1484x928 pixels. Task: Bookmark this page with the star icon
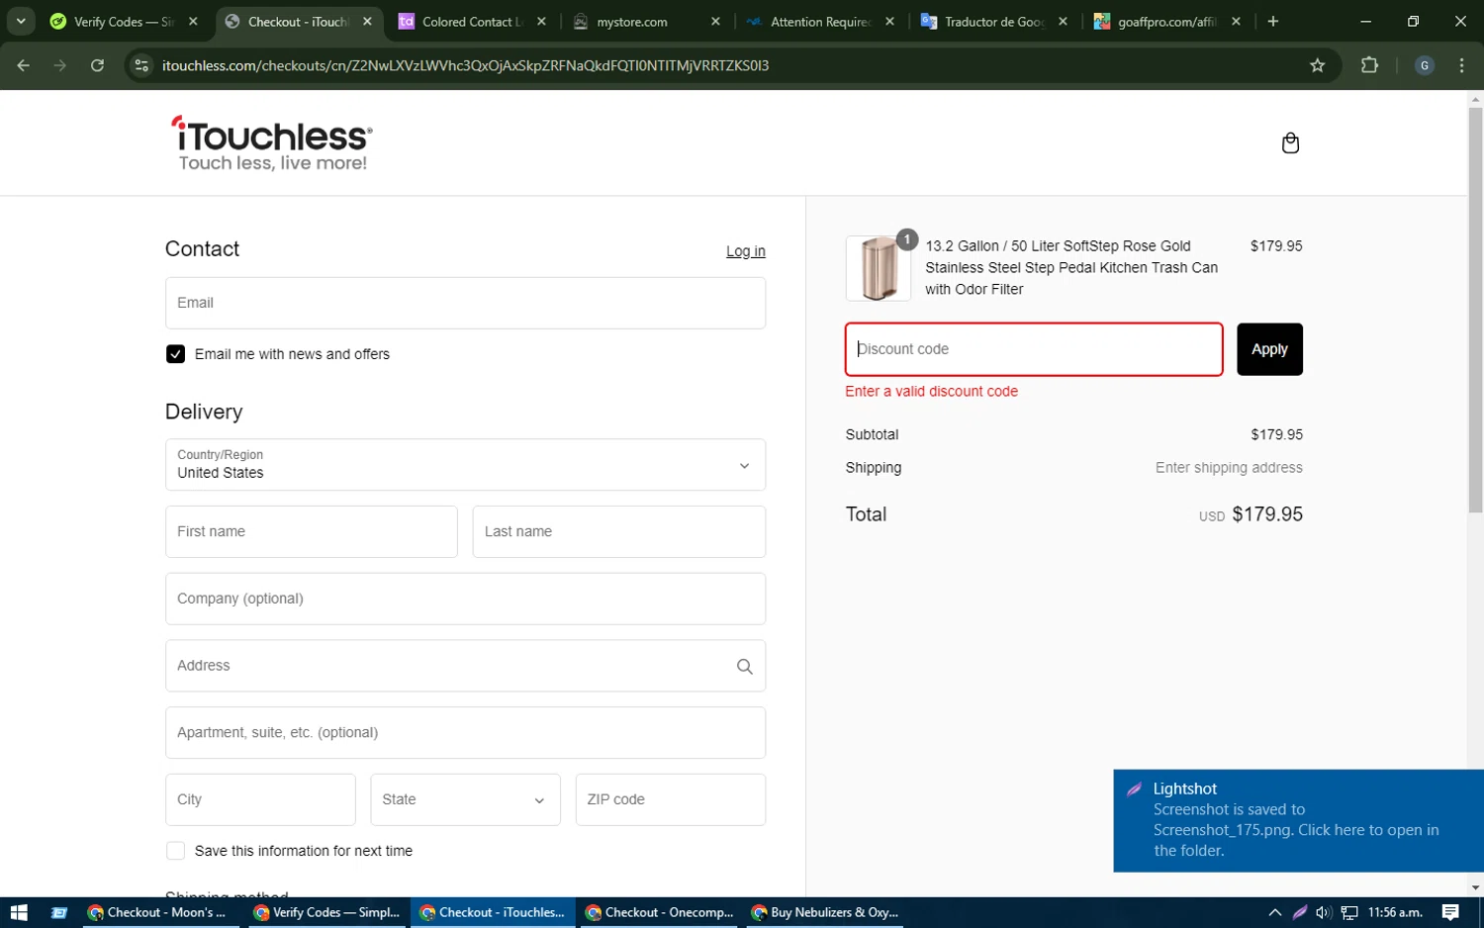click(x=1317, y=65)
